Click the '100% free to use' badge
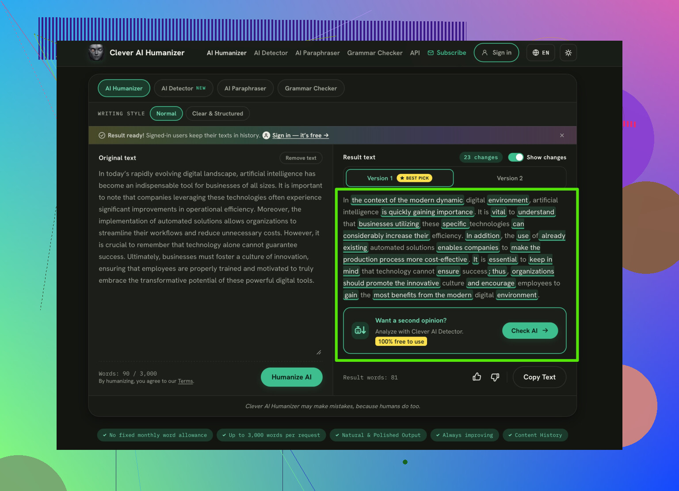 (401, 341)
